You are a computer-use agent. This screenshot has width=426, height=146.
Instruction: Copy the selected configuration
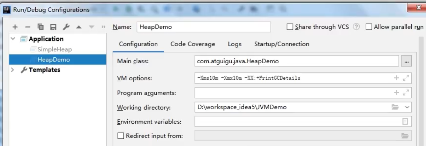40,27
